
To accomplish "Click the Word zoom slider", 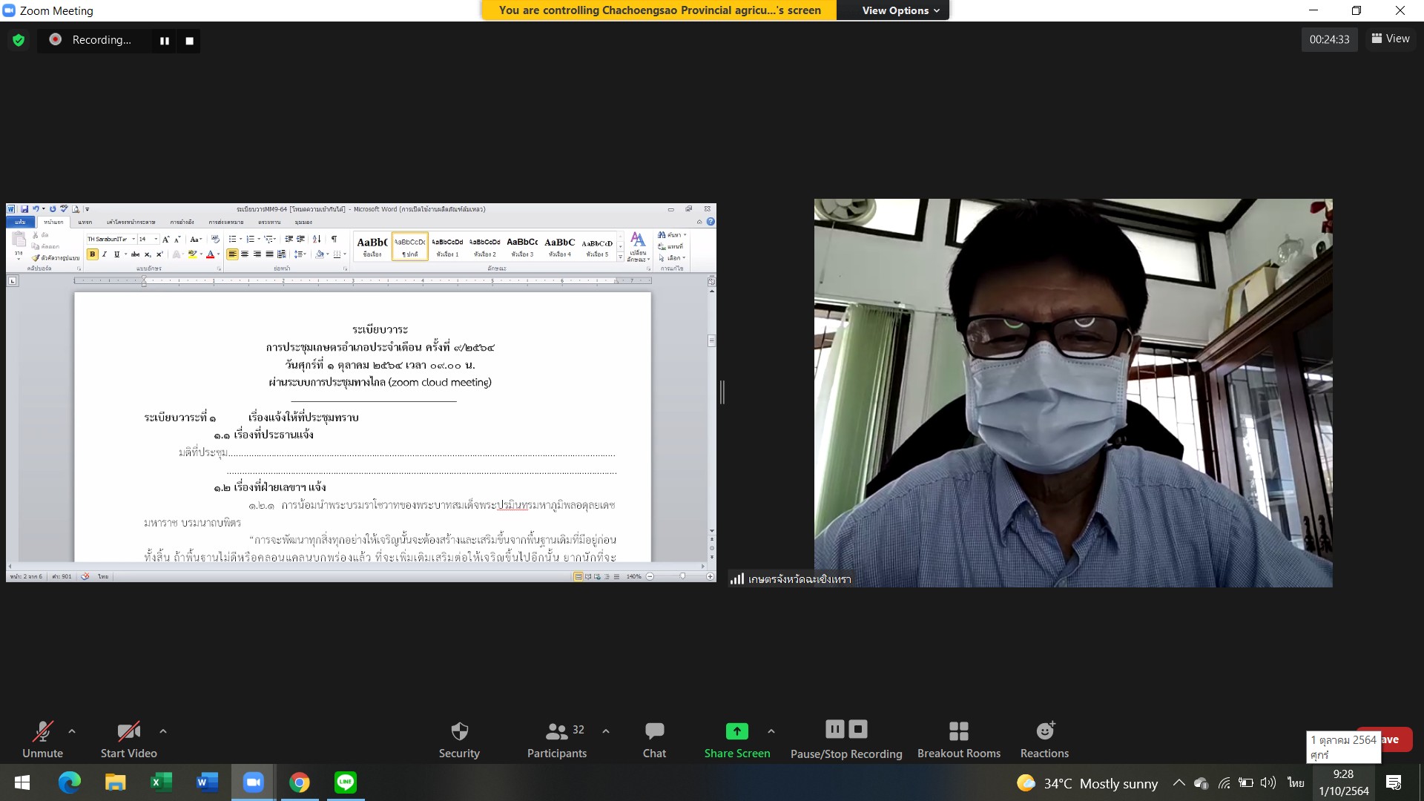I will coord(682,576).
